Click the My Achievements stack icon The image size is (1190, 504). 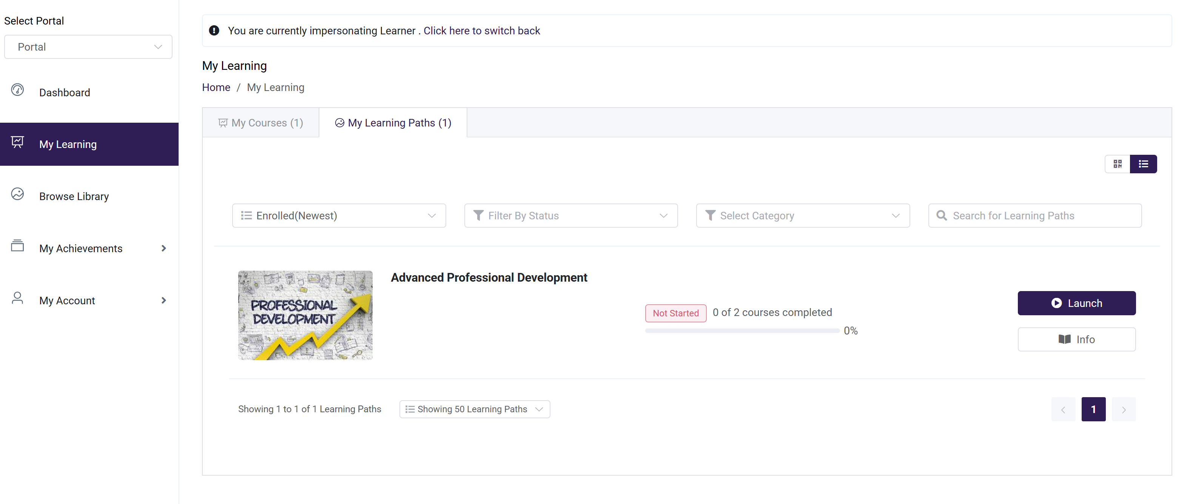(x=17, y=246)
